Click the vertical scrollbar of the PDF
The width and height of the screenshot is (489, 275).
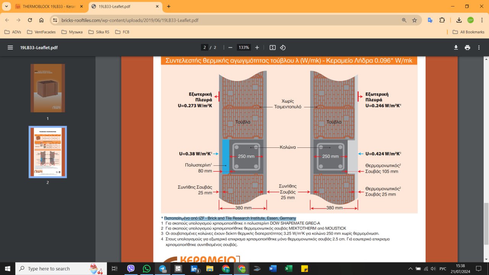click(x=486, y=153)
